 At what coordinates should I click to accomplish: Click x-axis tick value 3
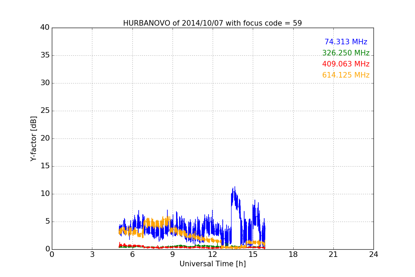tap(92, 254)
